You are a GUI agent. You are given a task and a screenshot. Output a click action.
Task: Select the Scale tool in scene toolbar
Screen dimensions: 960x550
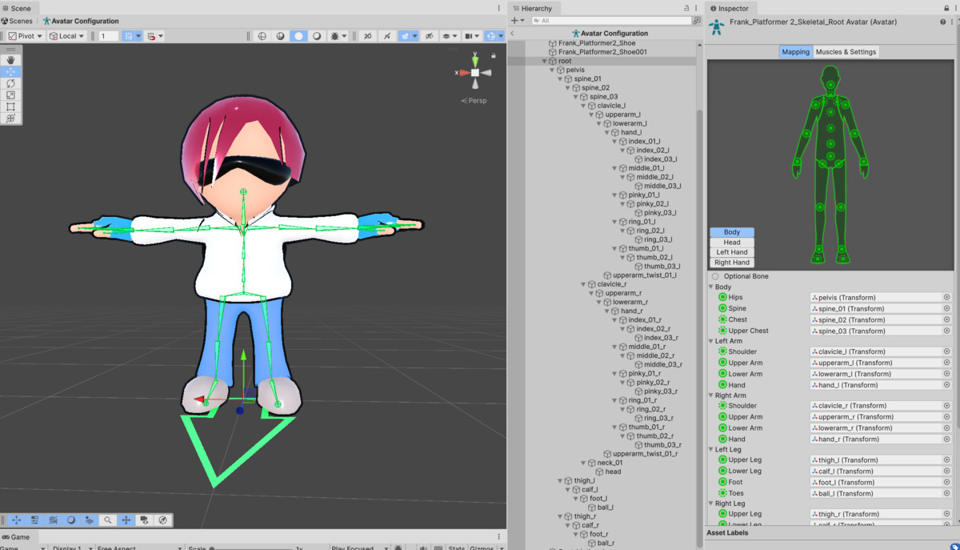tap(10, 94)
